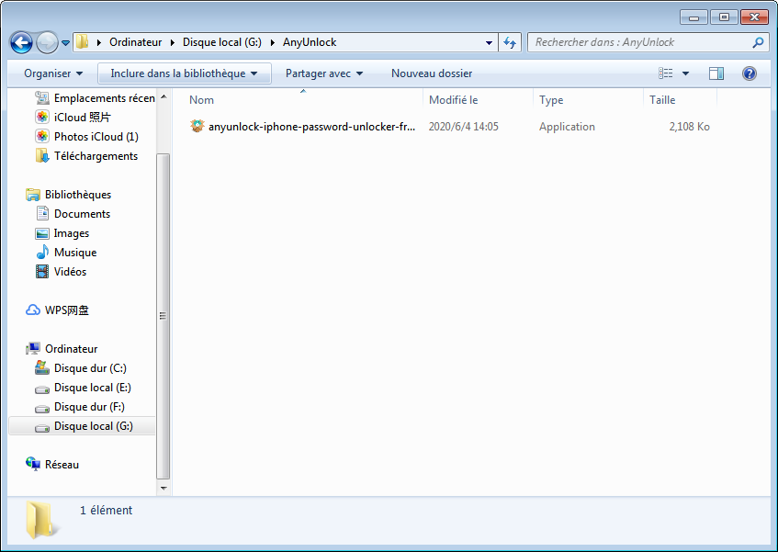Open the Images library
Screen dimensions: 778x552
tap(72, 233)
